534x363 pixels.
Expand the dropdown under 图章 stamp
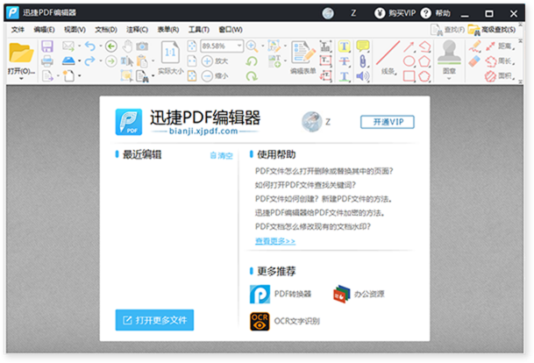point(449,79)
